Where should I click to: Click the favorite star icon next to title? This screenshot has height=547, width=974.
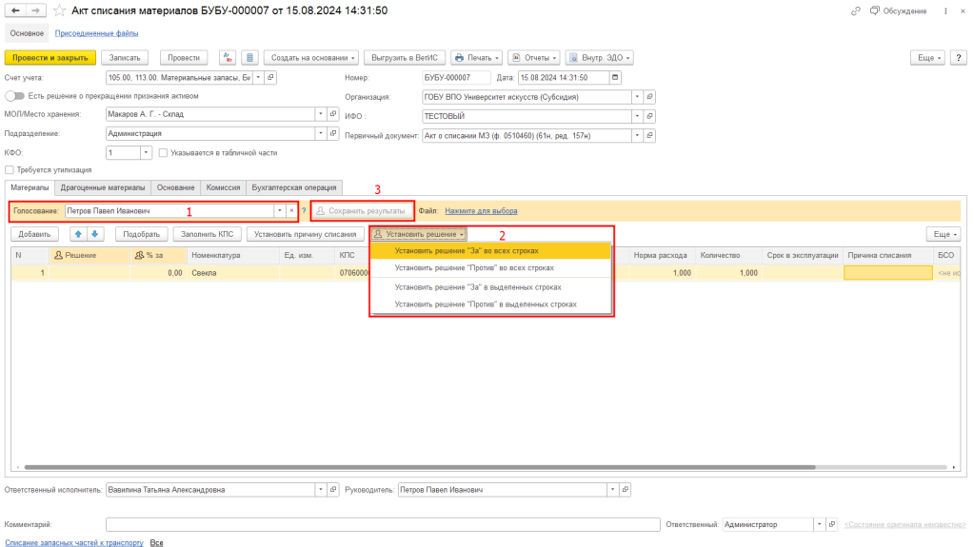59,10
